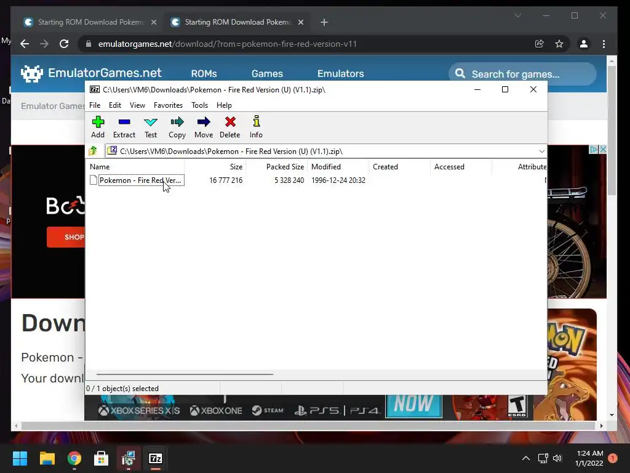Open the Tools menu
The width and height of the screenshot is (630, 473).
tap(200, 105)
